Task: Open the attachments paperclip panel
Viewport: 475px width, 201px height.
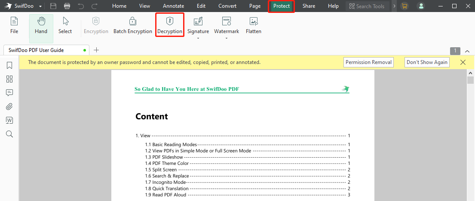Action: (x=9, y=107)
